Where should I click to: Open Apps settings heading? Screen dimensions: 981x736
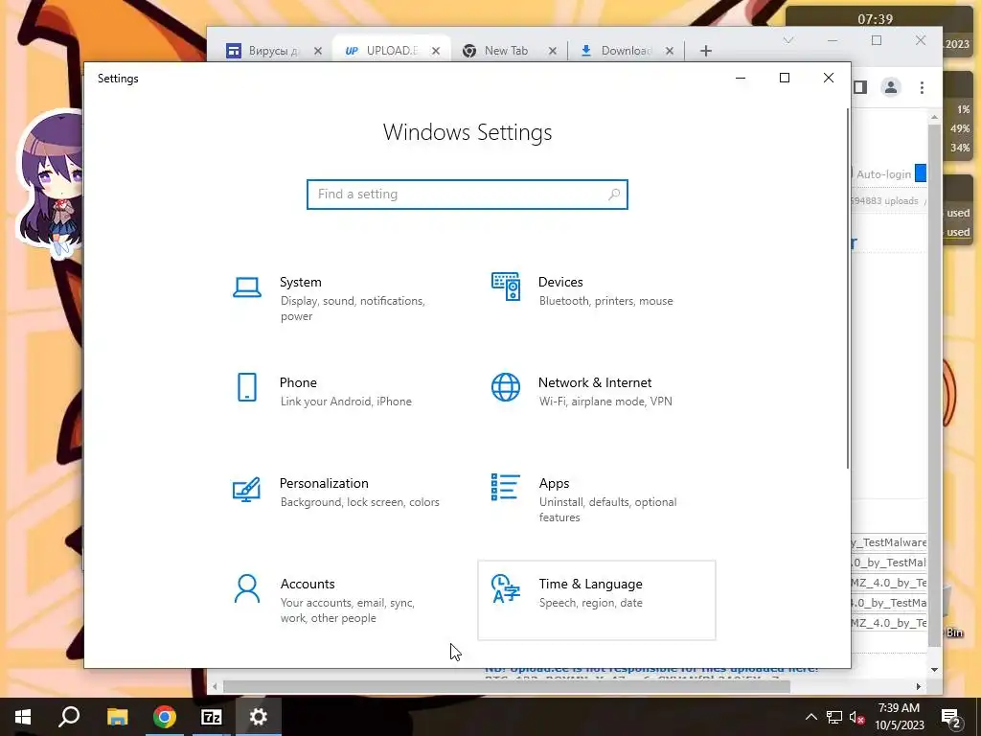coord(555,483)
